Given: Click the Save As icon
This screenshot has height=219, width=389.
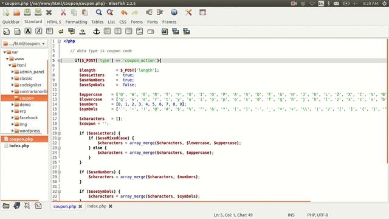Looking at the screenshot, I should point(38,12).
